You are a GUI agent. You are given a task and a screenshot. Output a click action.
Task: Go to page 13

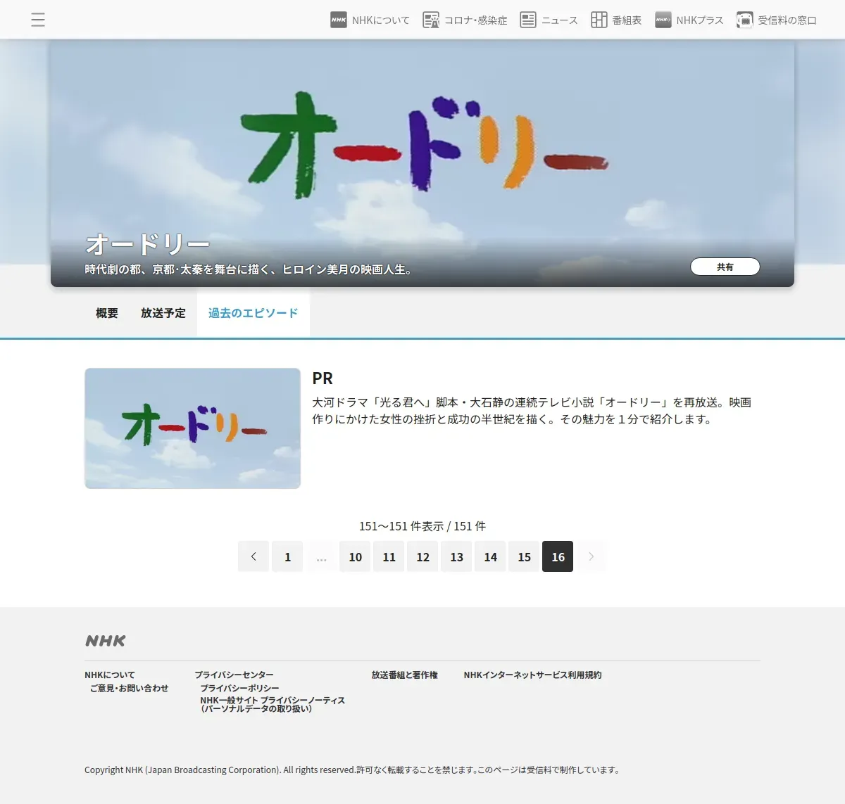point(456,556)
